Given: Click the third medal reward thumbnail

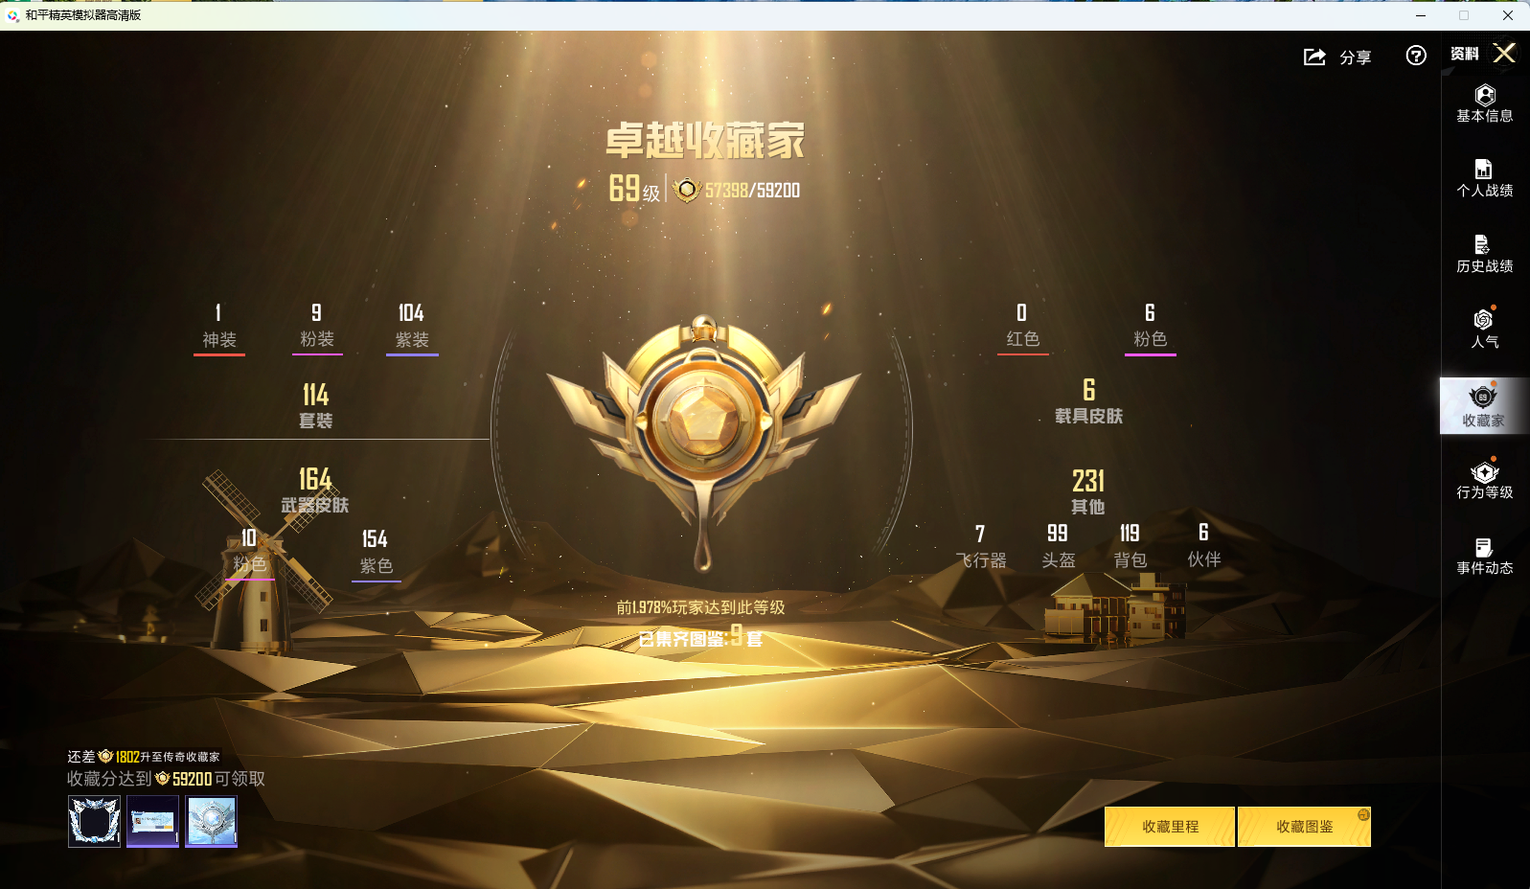Looking at the screenshot, I should pos(211,821).
